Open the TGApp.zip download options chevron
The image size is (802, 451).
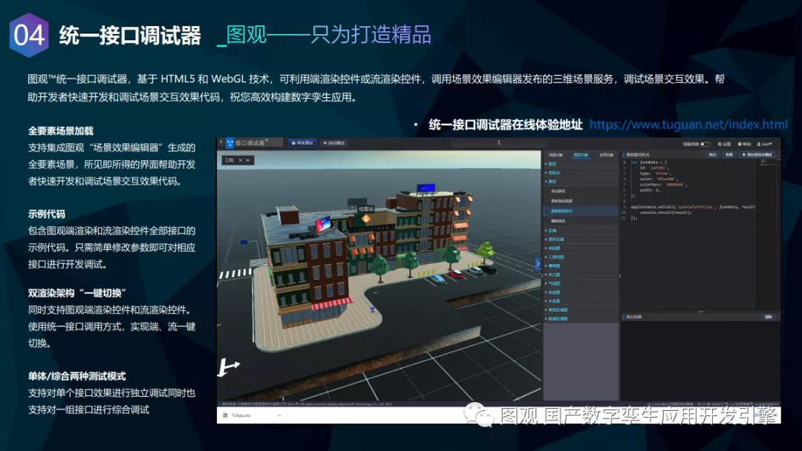coord(279,415)
